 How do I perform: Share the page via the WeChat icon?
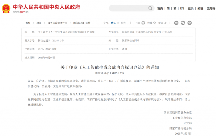click(183, 23)
